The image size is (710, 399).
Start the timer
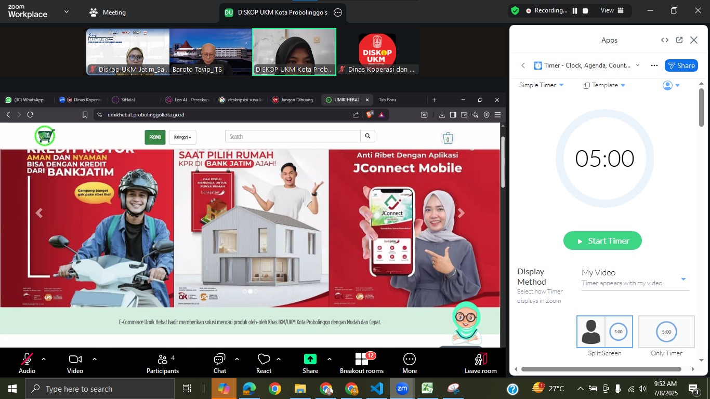pos(602,241)
